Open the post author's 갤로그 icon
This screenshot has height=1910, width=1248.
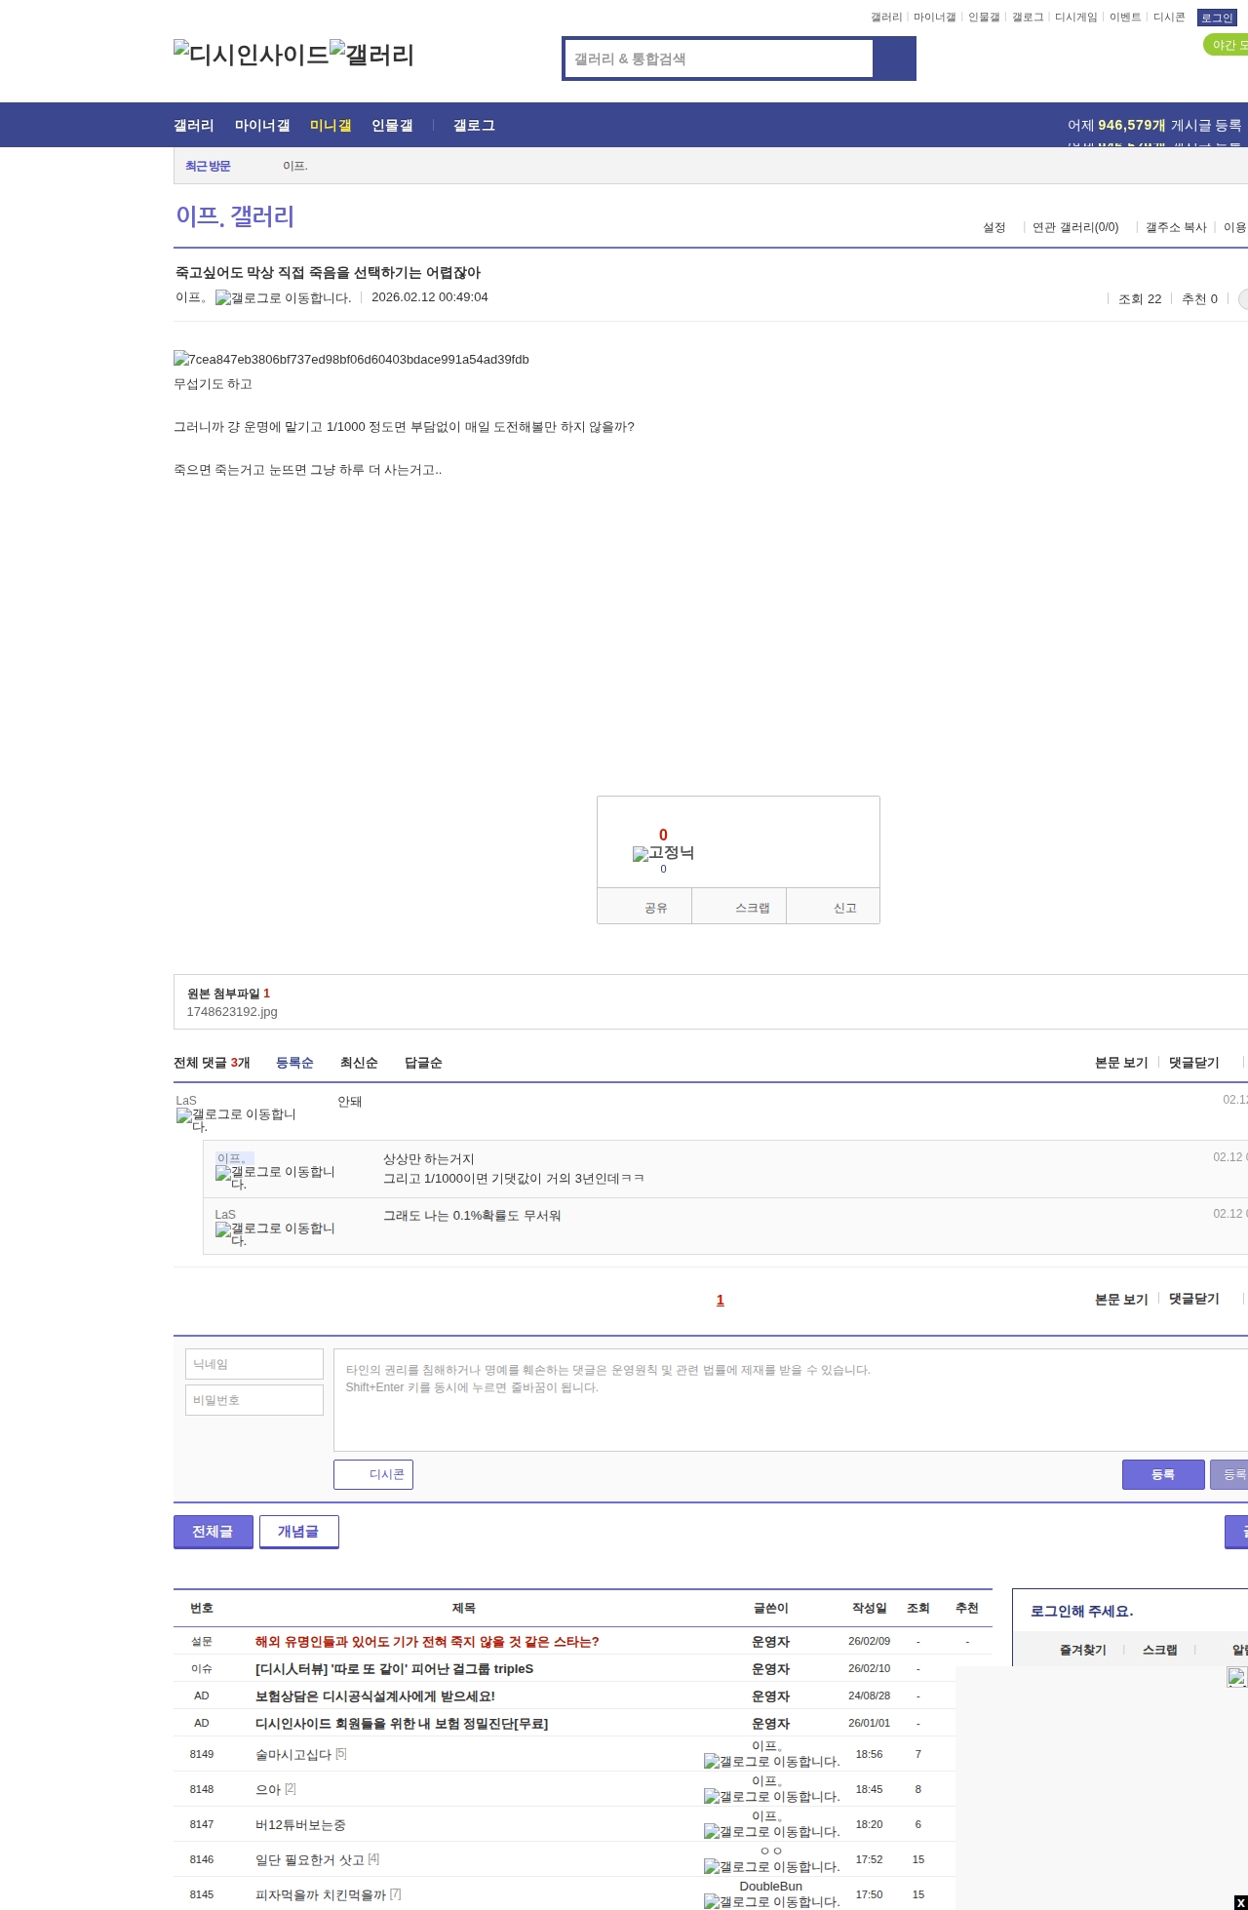click(283, 298)
